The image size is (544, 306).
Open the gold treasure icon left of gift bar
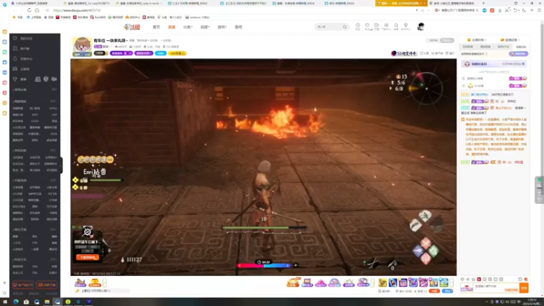click(95, 283)
